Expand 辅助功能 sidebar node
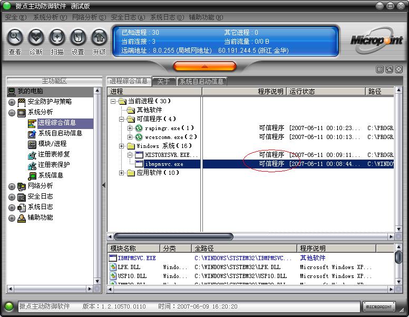 (12, 218)
